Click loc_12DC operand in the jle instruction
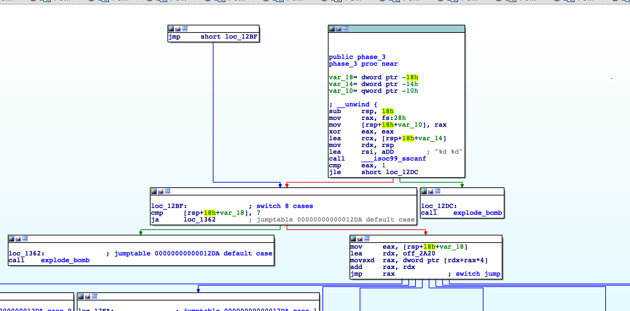 402,172
